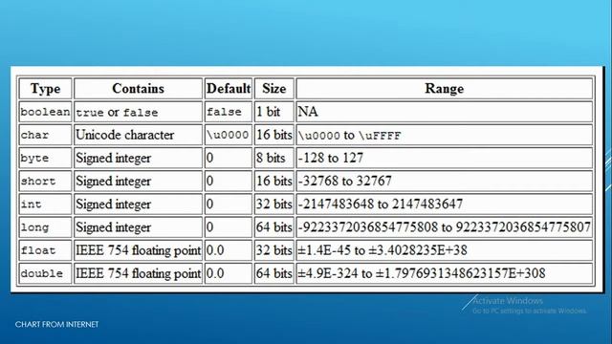This screenshot has height=344, width=612.
Task: Click the default 0 in long row
Action: point(229,227)
